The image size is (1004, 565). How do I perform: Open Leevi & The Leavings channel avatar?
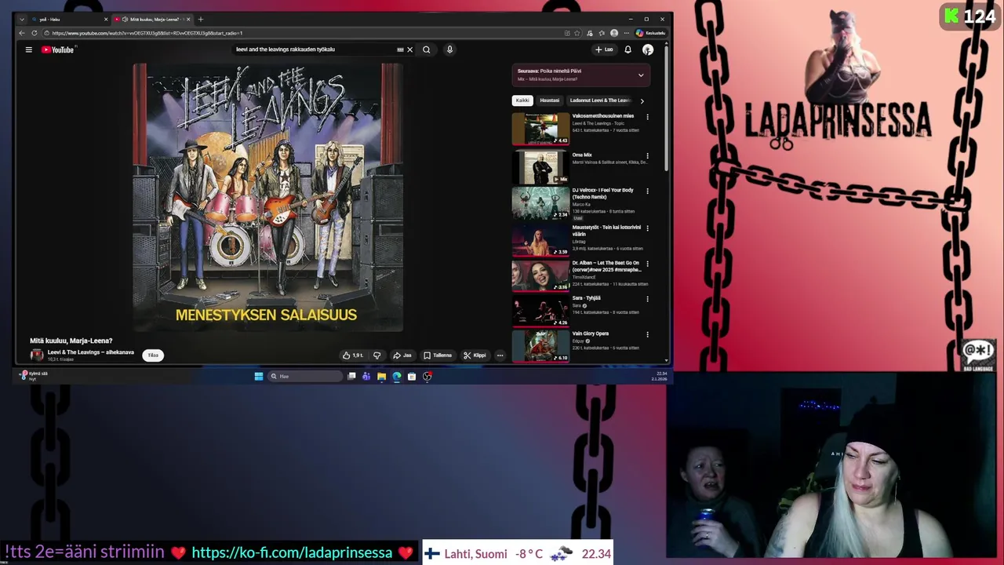37,355
